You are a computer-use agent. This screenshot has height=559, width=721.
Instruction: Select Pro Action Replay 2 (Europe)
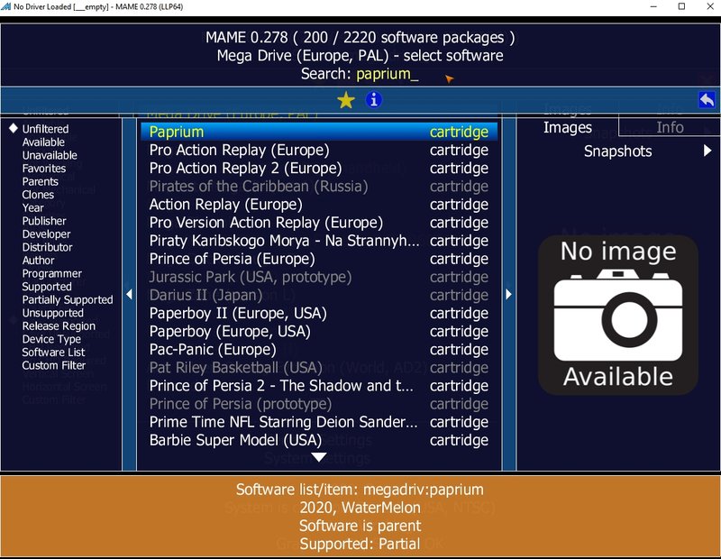319,168
